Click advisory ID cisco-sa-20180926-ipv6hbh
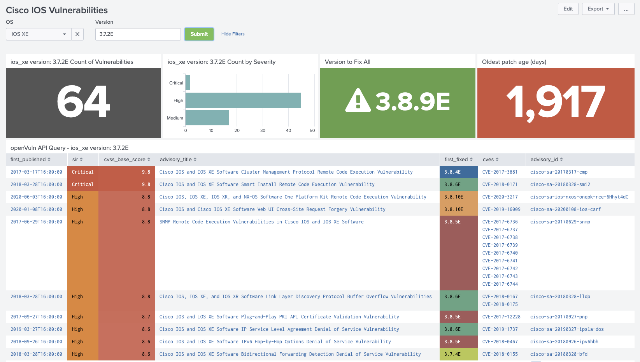 pyautogui.click(x=564, y=342)
